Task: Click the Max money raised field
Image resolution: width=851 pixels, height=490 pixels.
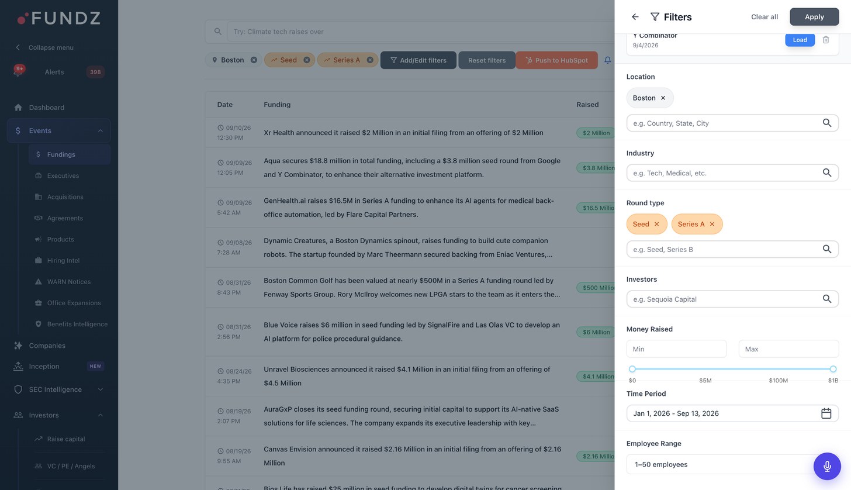Action: click(788, 349)
